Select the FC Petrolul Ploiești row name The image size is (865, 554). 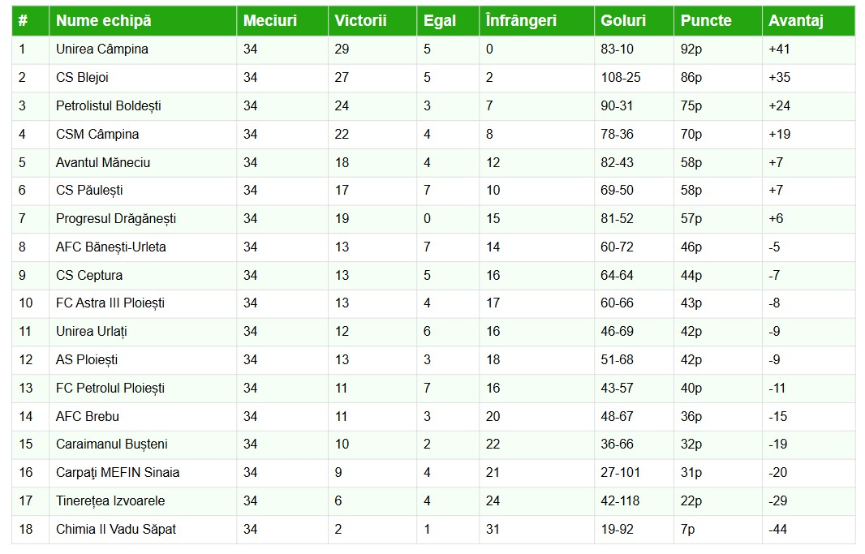point(110,389)
